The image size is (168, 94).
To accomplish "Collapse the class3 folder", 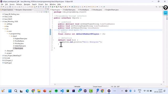I will click(9, 36).
